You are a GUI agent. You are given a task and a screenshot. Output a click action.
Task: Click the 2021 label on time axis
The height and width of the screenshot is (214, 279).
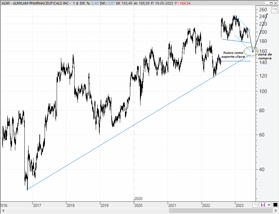(172, 206)
